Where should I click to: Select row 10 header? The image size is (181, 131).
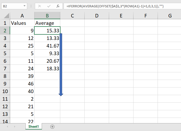[5, 91]
